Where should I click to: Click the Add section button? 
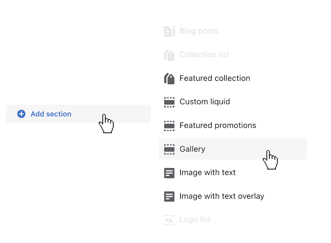coord(78,114)
